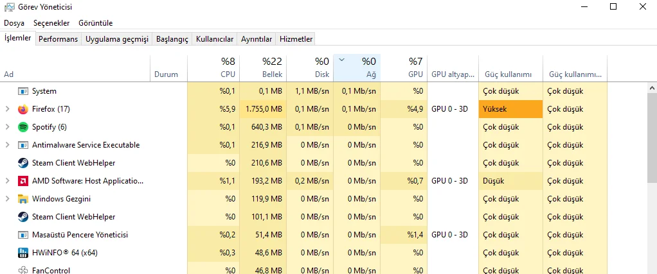The width and height of the screenshot is (657, 274).
Task: Expand the Antimalware Service Executable row
Action: [7, 145]
